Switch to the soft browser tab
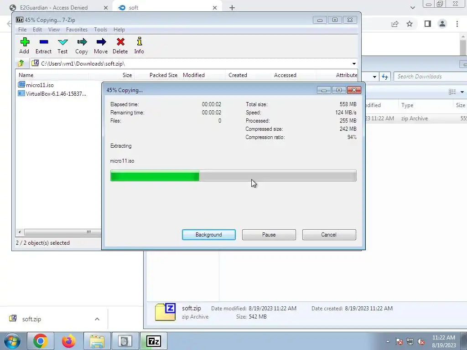The width and height of the screenshot is (467, 350). [x=134, y=8]
